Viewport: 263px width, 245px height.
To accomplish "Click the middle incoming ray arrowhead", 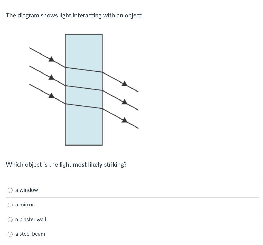I will [x=52, y=77].
